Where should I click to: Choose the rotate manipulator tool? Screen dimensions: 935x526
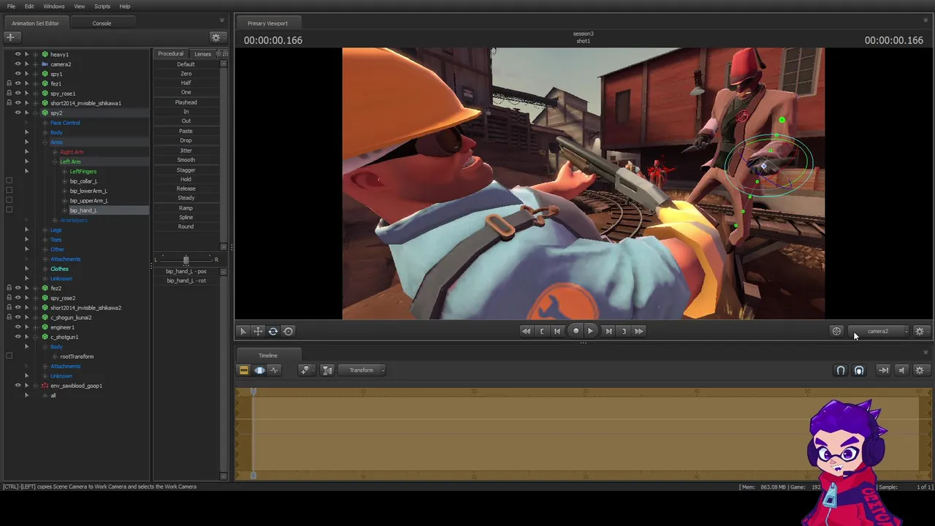(273, 331)
